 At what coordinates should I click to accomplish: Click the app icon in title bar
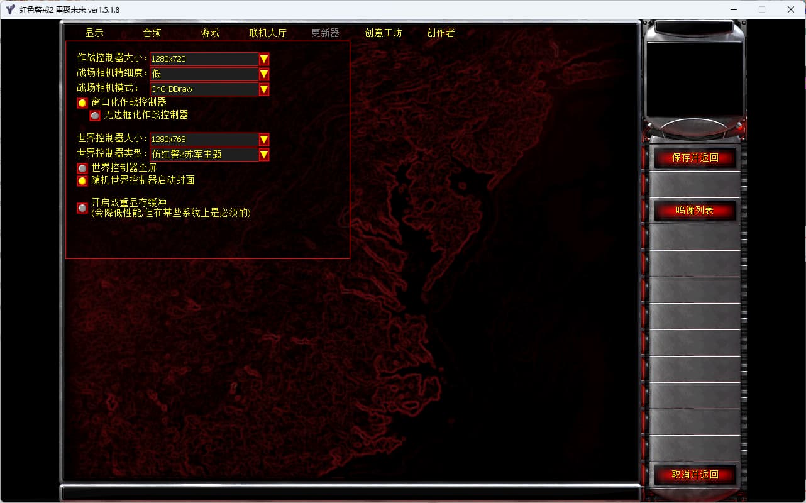10,9
